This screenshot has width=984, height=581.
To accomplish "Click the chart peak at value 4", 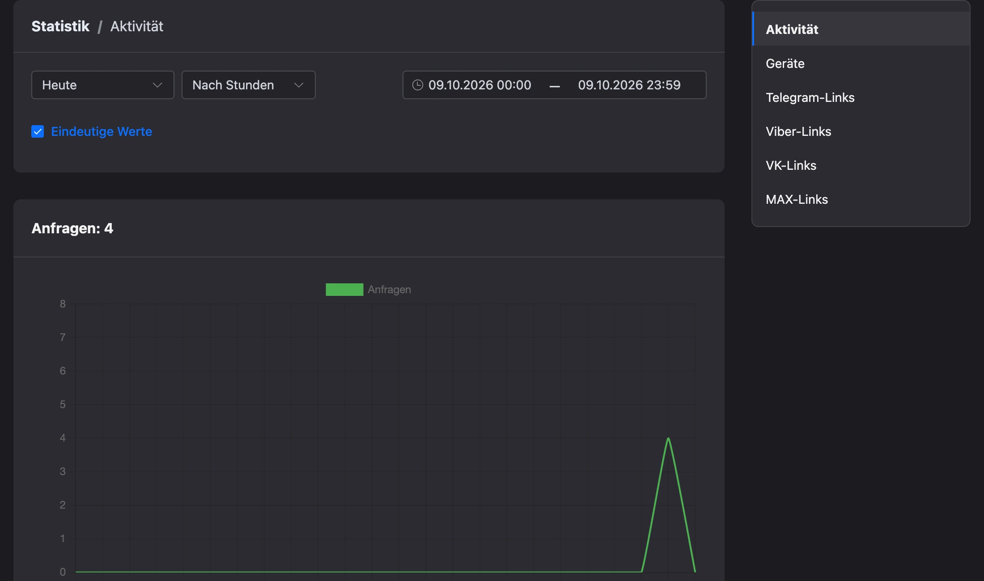I will tap(668, 438).
